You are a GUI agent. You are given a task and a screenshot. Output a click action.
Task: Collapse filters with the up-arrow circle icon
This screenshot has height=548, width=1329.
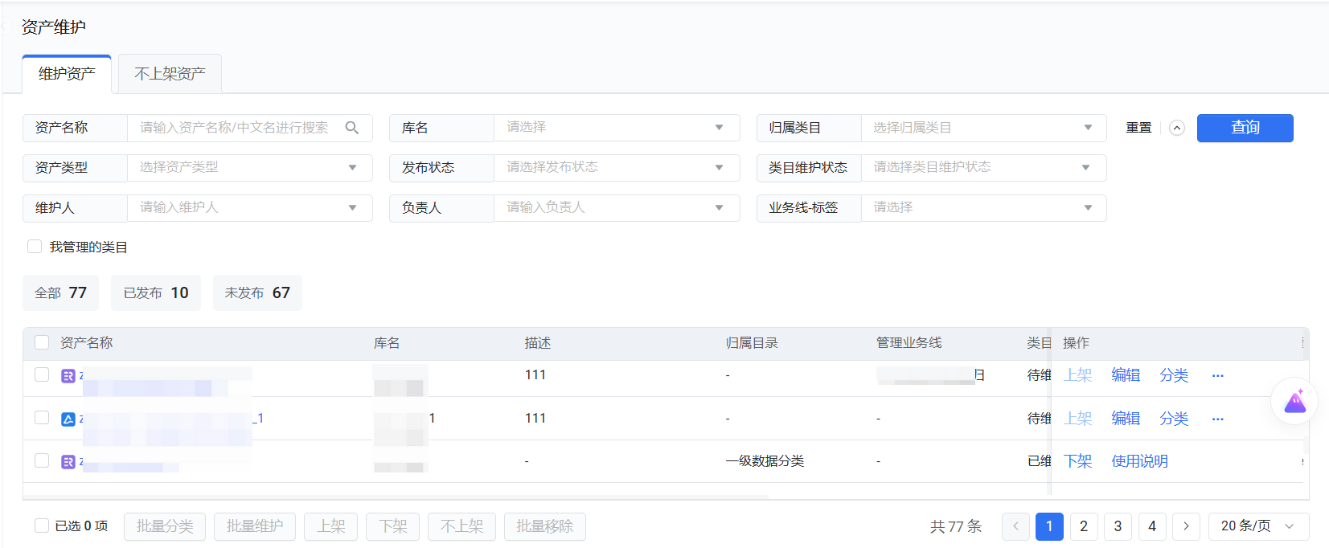point(1177,128)
